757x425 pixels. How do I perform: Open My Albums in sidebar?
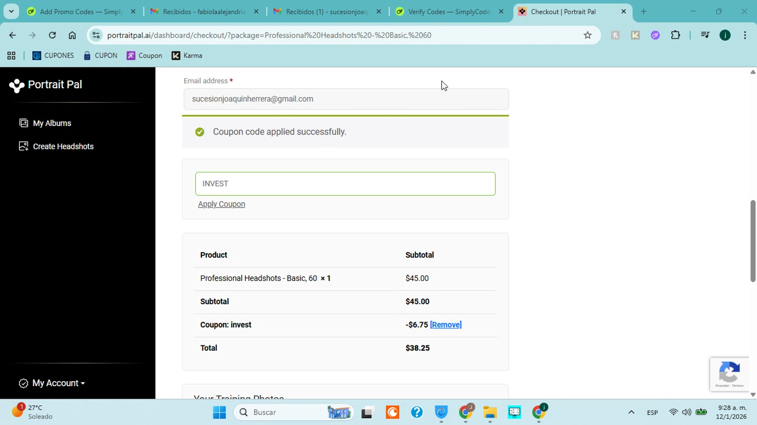click(52, 123)
